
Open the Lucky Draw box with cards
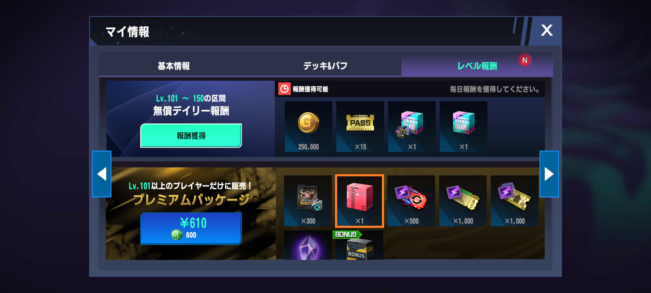412,127
